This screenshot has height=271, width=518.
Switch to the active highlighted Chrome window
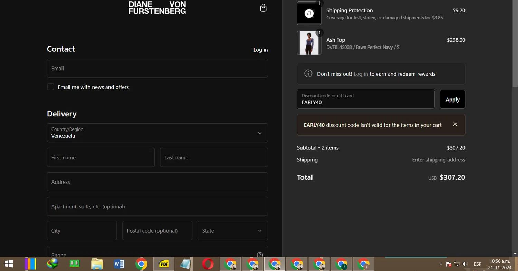pos(275,264)
